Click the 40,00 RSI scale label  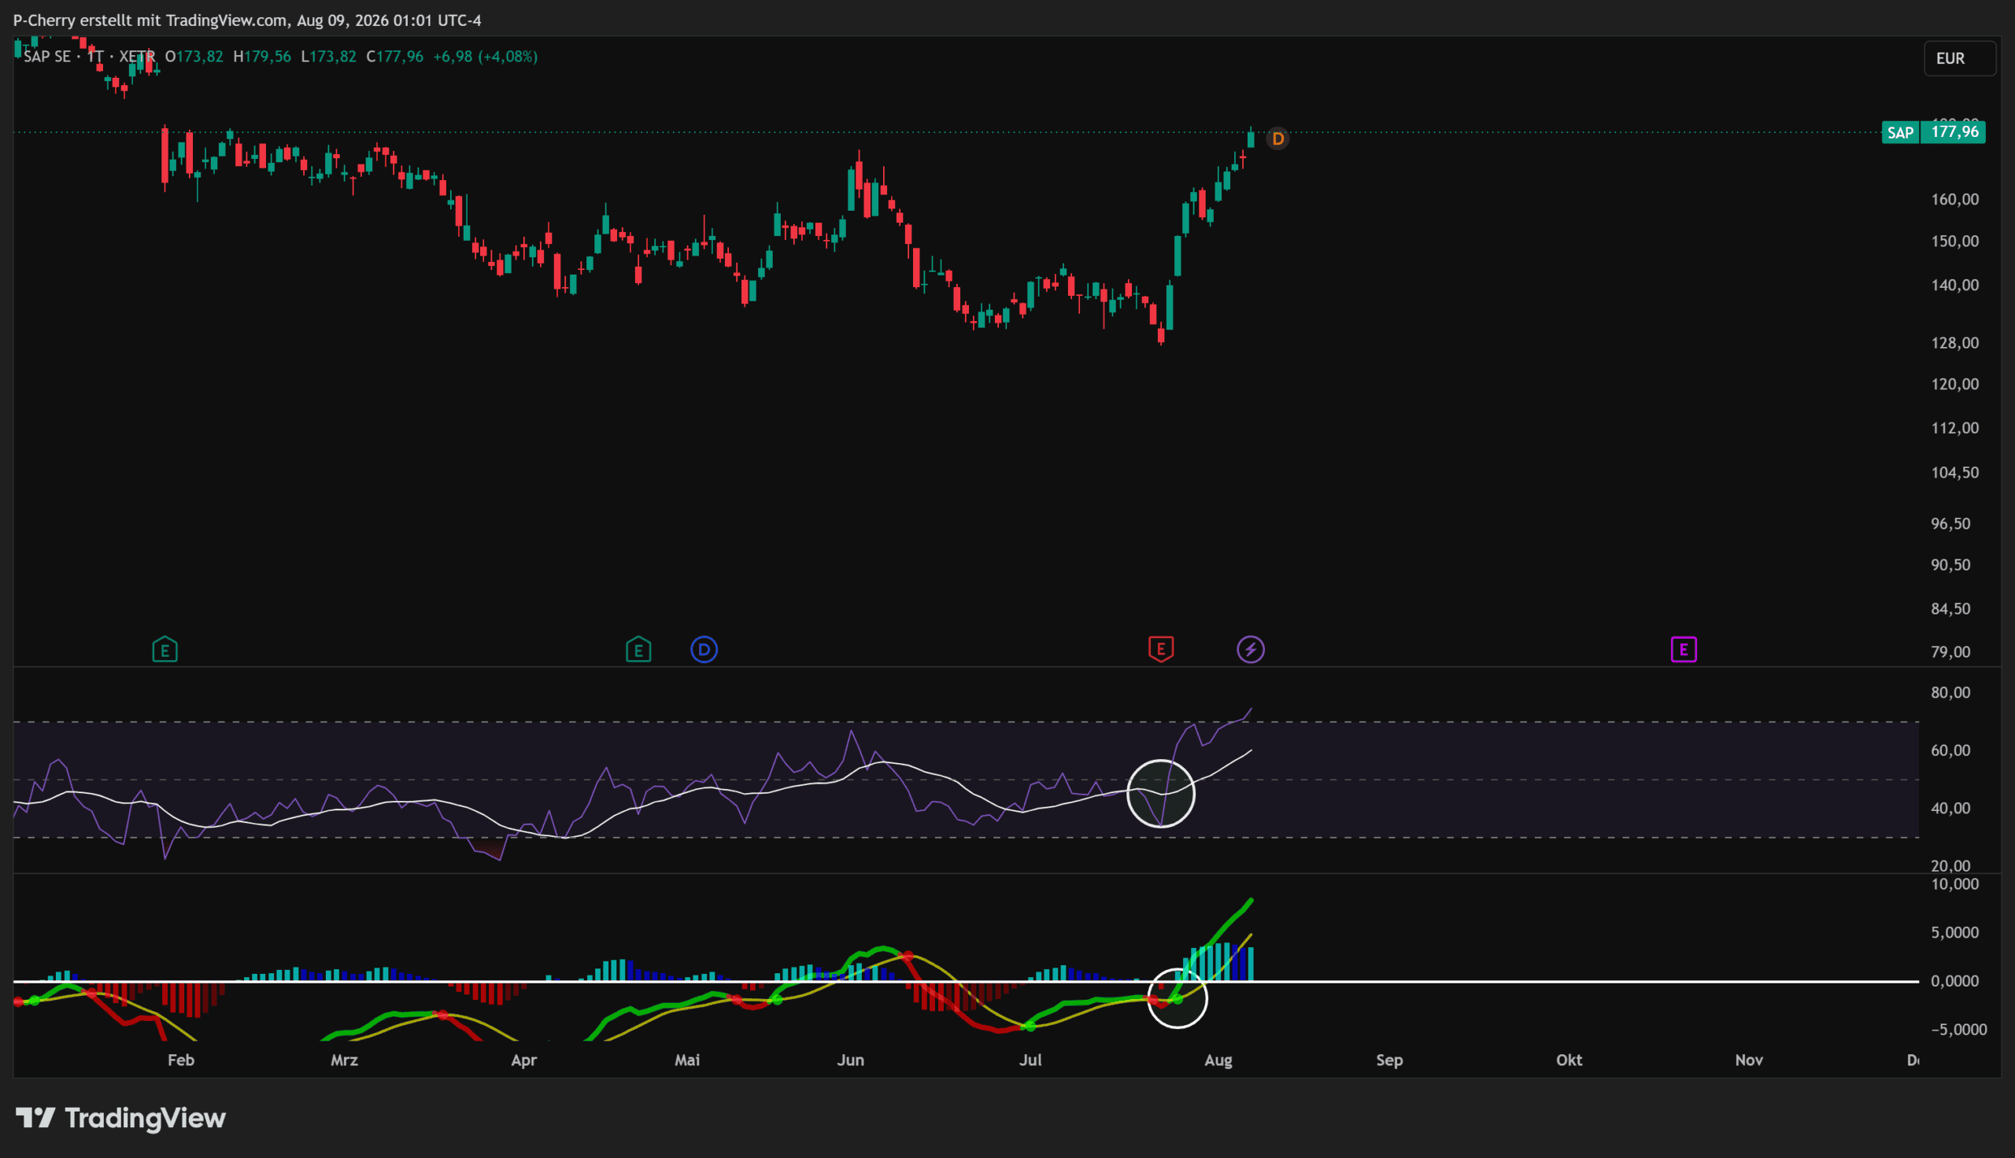(1950, 808)
